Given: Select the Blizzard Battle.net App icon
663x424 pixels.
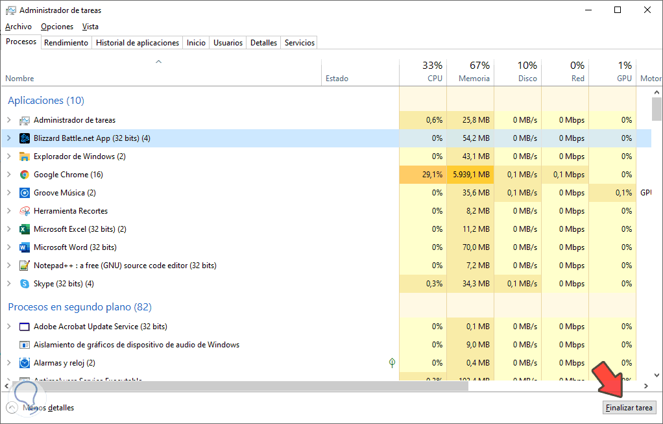Looking at the screenshot, I should click(x=24, y=138).
